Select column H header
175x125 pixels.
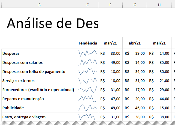(x=159, y=5)
